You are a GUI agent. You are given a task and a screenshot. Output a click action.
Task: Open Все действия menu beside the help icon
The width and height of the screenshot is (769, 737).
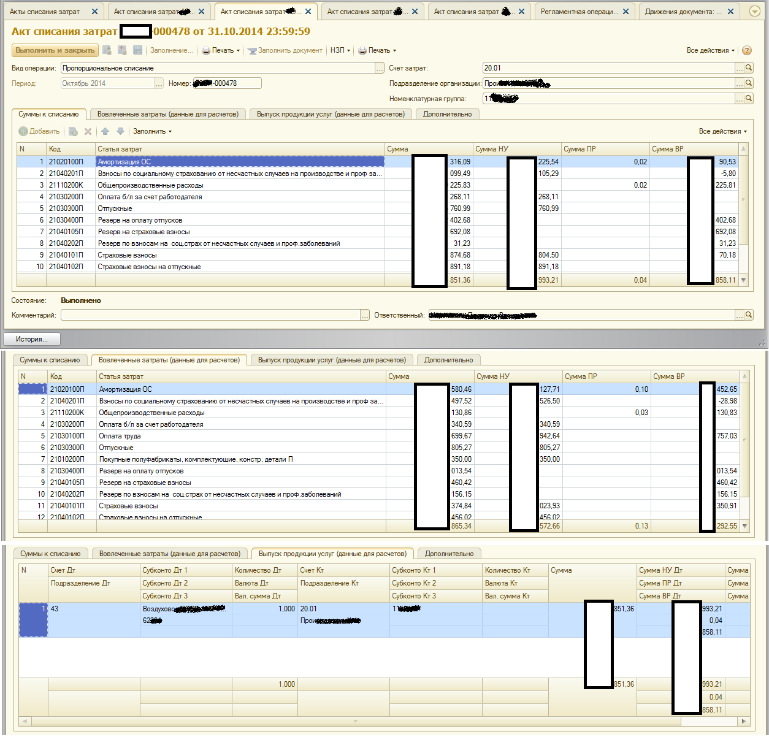pos(710,51)
